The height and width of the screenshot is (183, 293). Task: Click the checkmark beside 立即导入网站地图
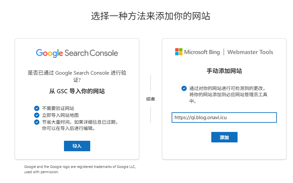click(37, 115)
